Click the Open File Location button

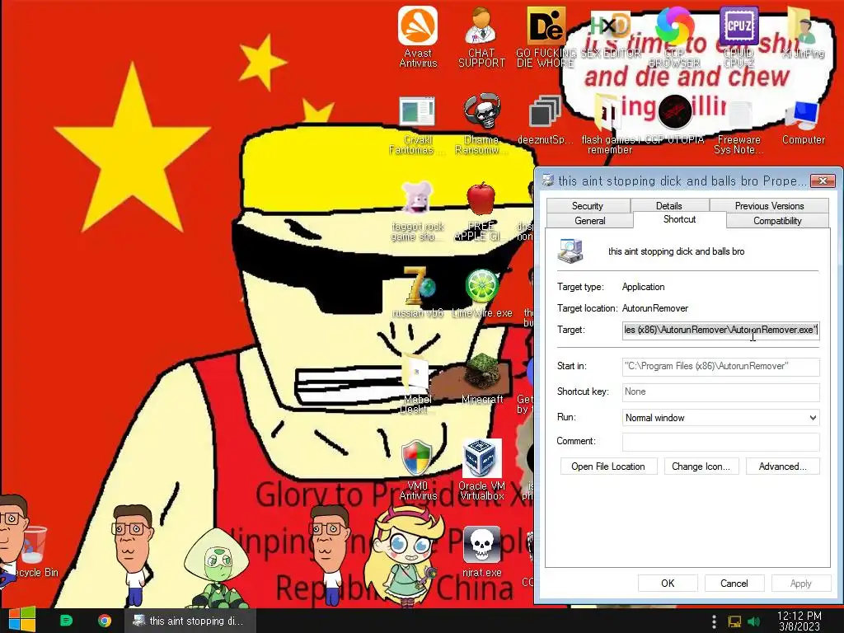click(608, 467)
